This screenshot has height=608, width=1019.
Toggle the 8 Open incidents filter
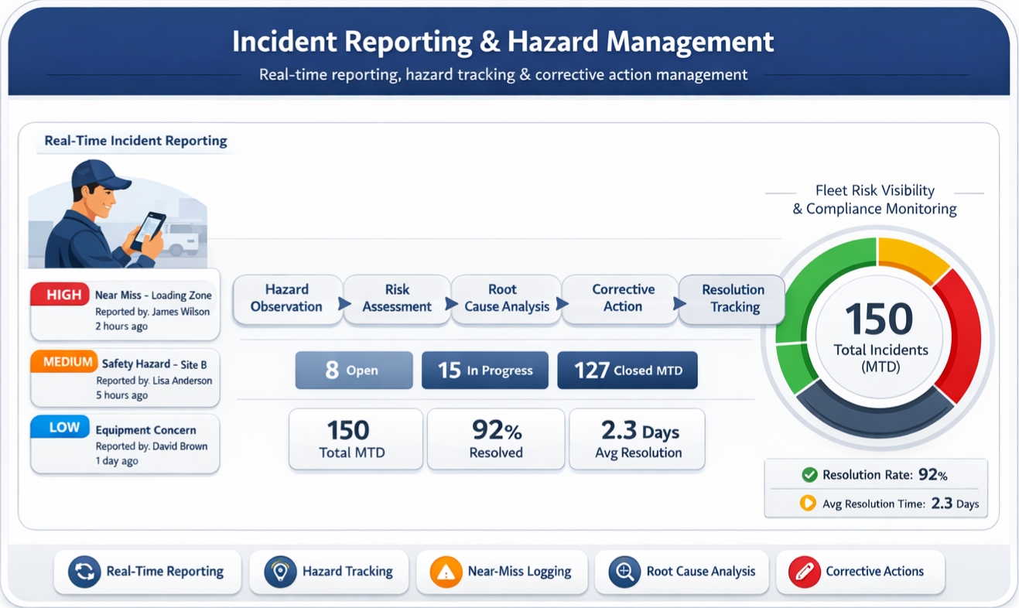click(x=354, y=370)
